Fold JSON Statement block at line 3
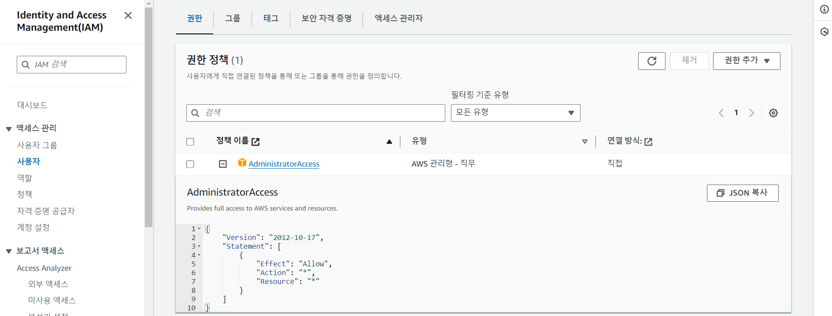The image size is (832, 316). (x=199, y=246)
